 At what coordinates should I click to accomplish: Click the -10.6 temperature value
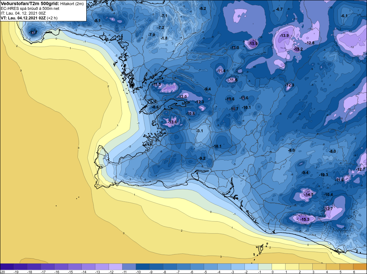pyautogui.click(x=230, y=99)
